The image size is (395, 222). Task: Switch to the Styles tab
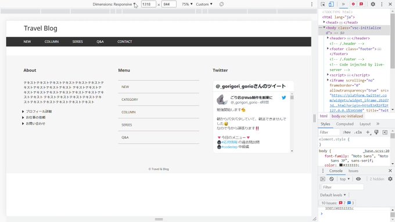[x=325, y=124]
